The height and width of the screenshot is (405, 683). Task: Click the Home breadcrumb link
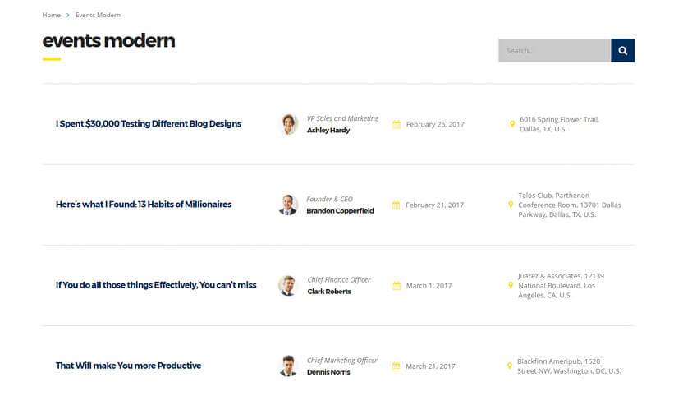(52, 15)
